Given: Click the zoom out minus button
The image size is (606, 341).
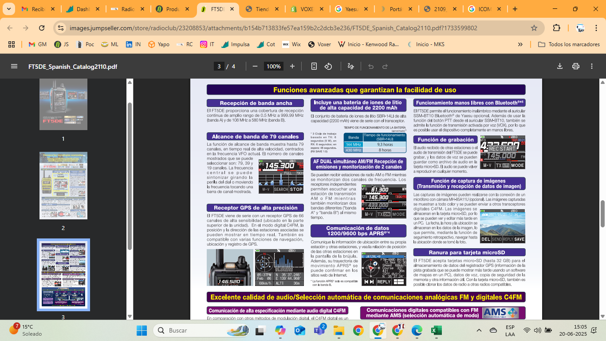Looking at the screenshot, I should point(255,66).
